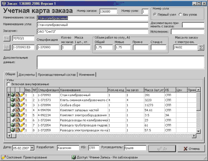208x161 pixels.
Task: Switch to the Общие tab
Action: coord(10,74)
